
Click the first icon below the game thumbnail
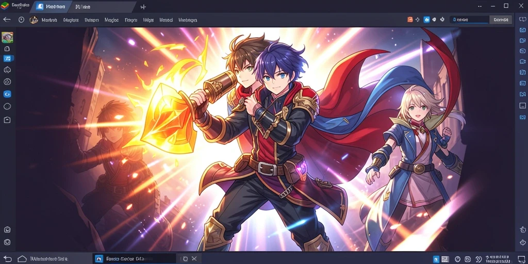tap(7, 49)
